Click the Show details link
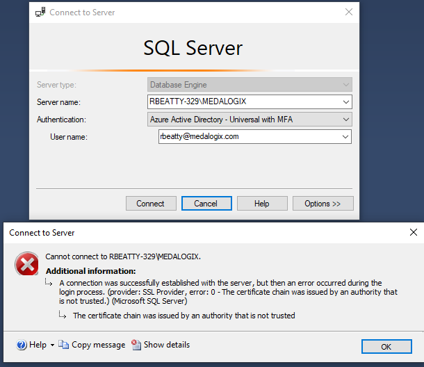 pos(167,345)
